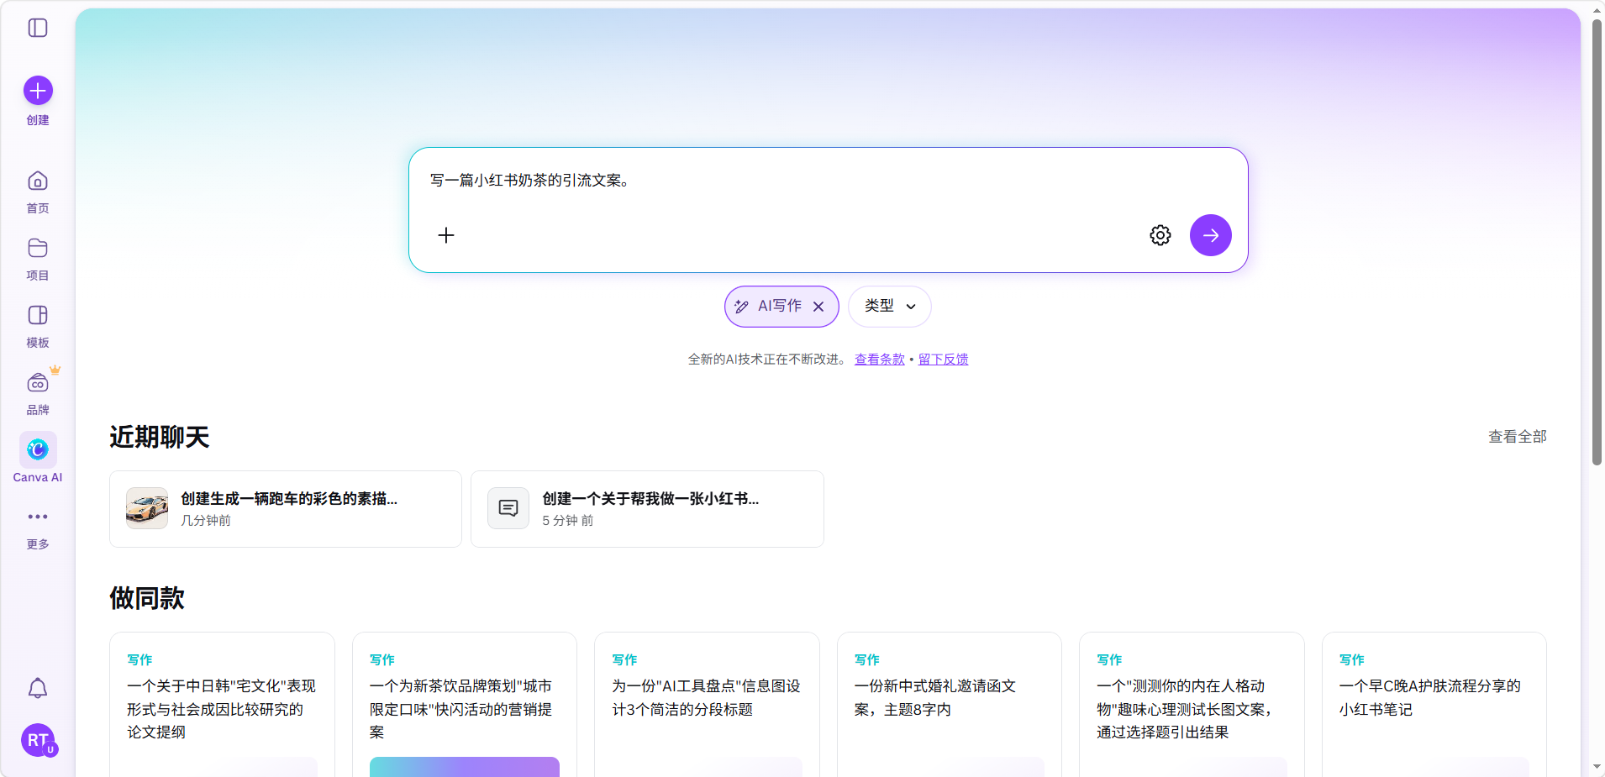Open the More options ellipsis icon
This screenshot has height=777, width=1605.
click(x=38, y=517)
